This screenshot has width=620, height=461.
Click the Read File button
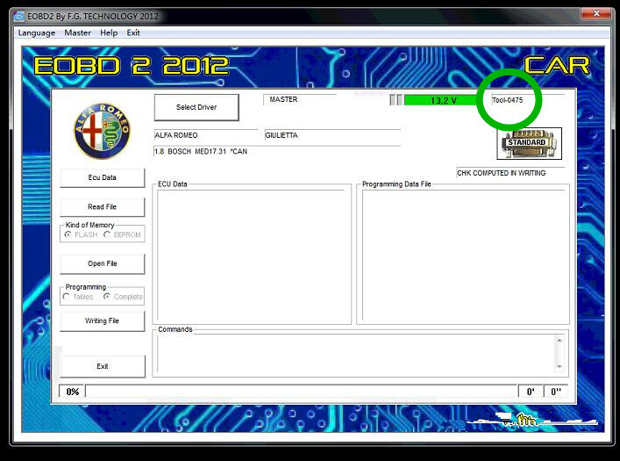coord(103,207)
